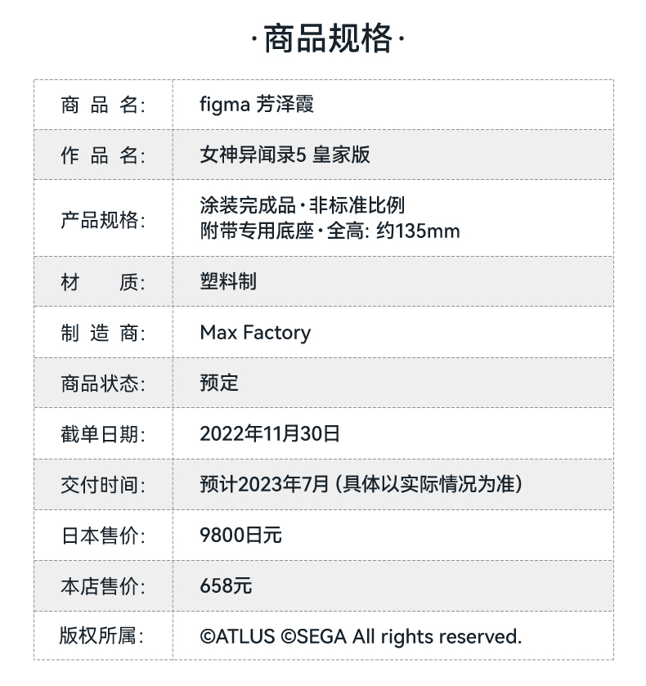Click the 658元 store price

coord(226,586)
